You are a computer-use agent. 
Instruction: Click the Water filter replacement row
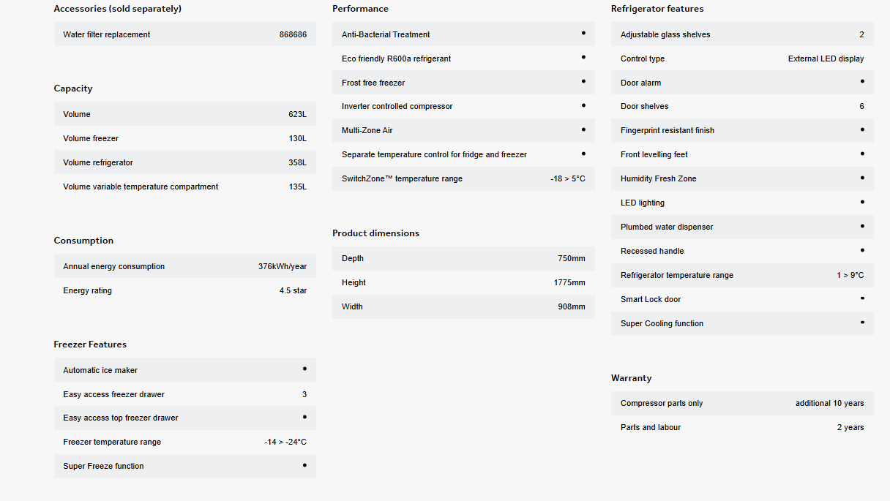click(185, 34)
